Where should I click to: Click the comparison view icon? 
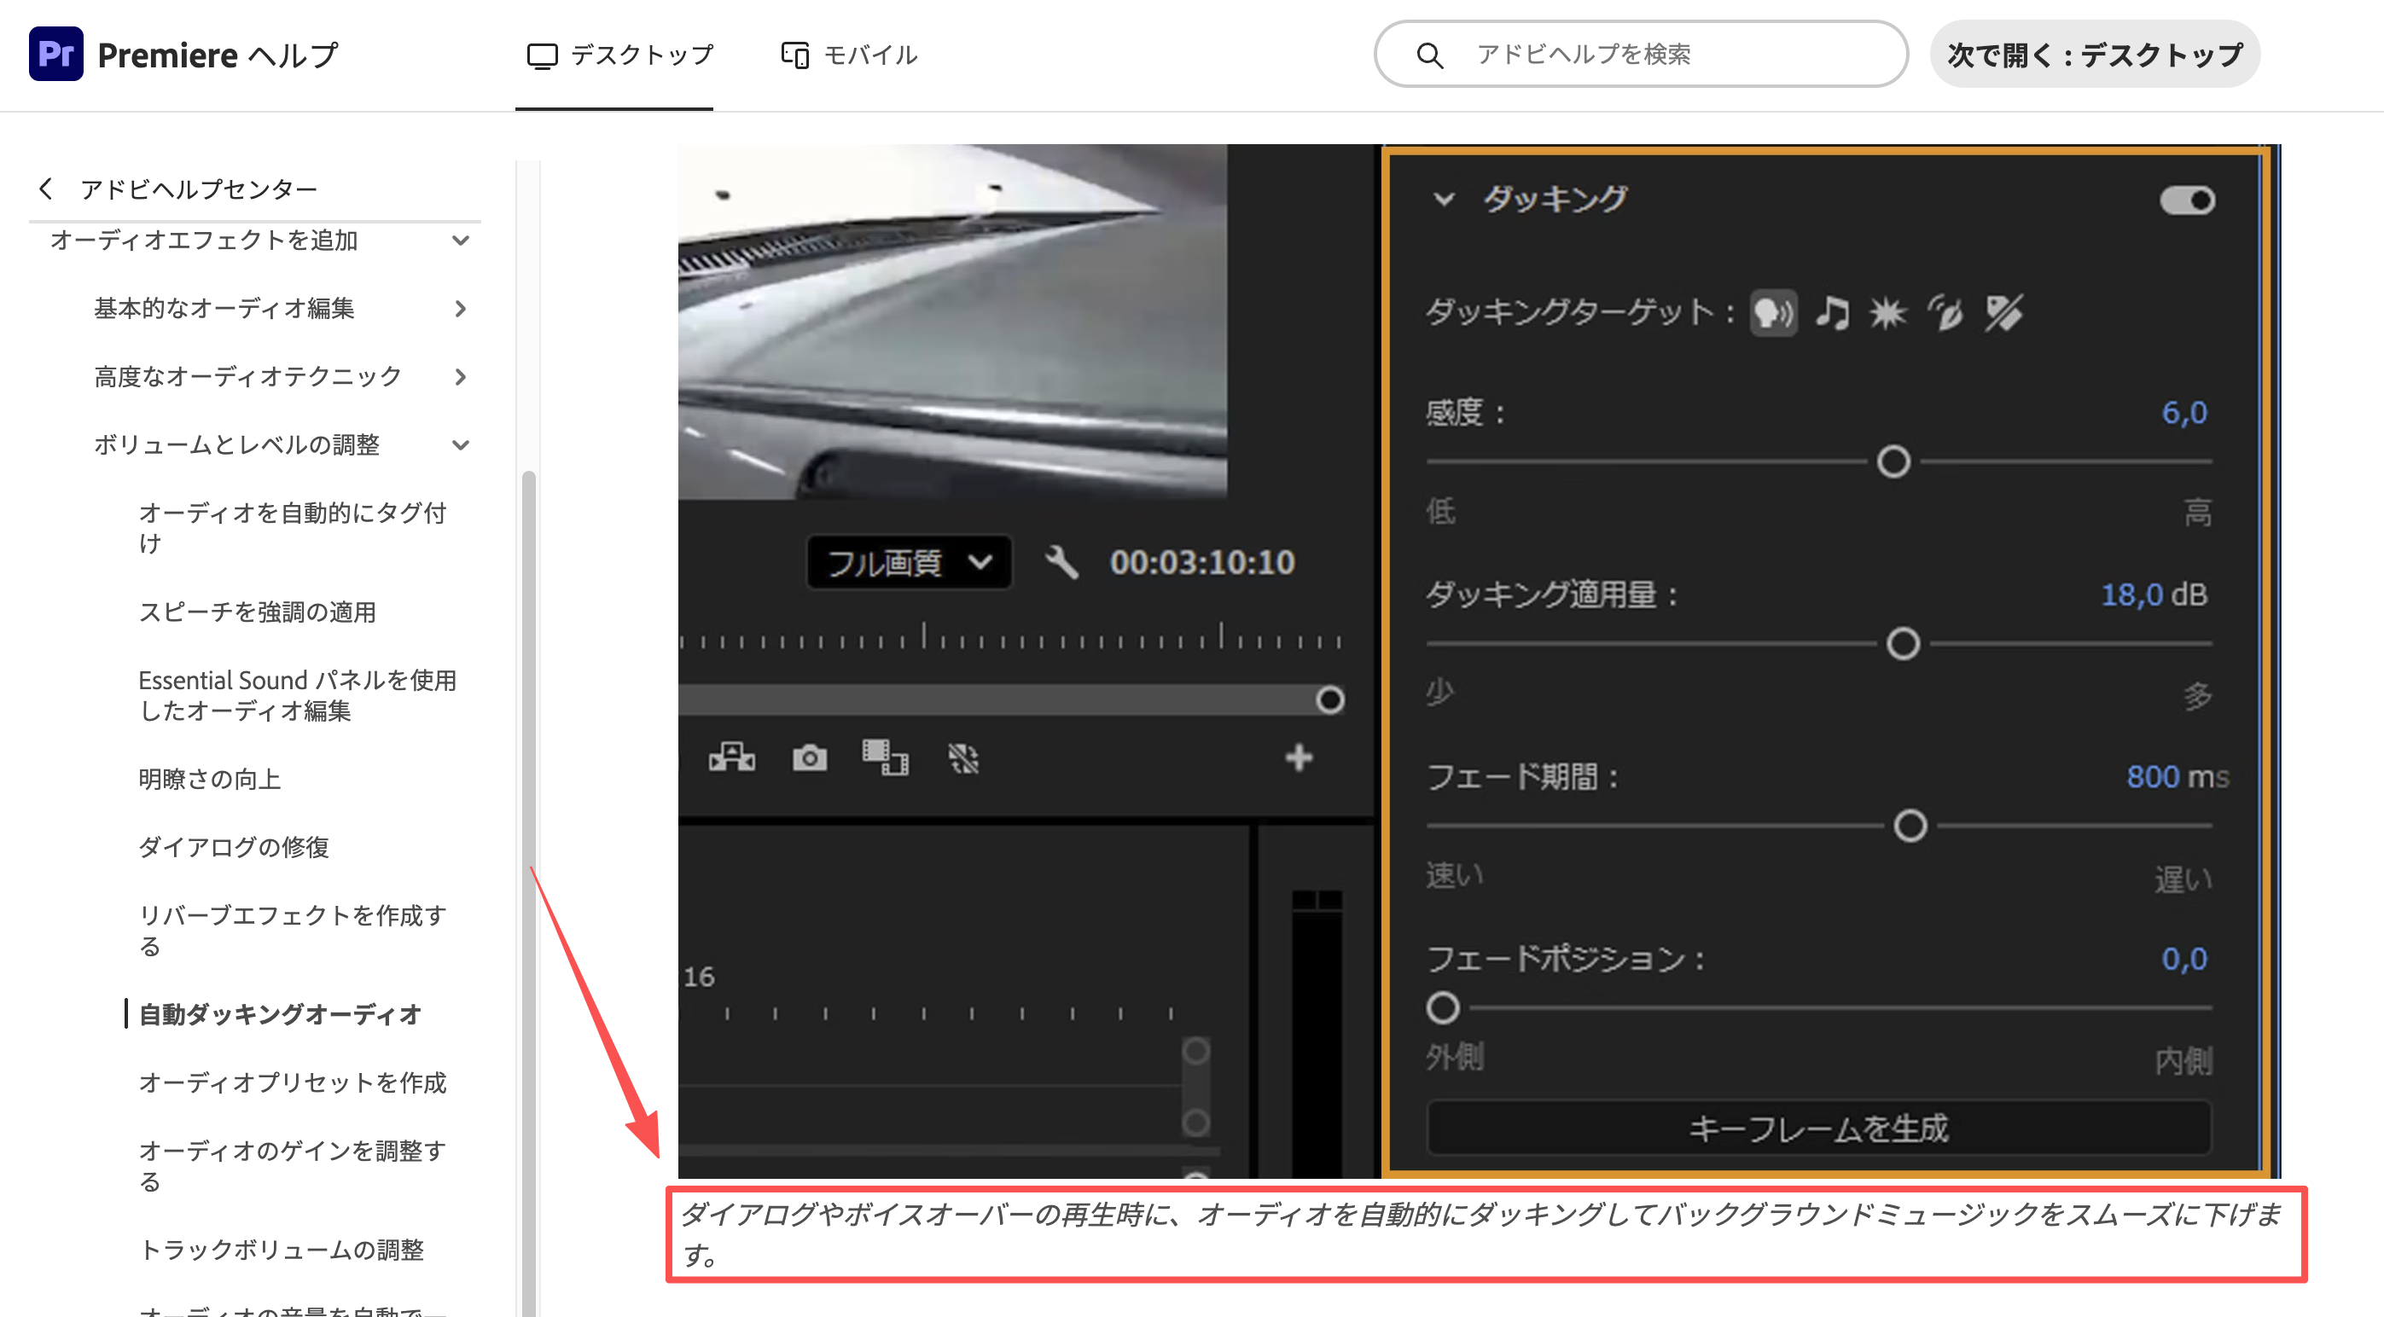(886, 758)
